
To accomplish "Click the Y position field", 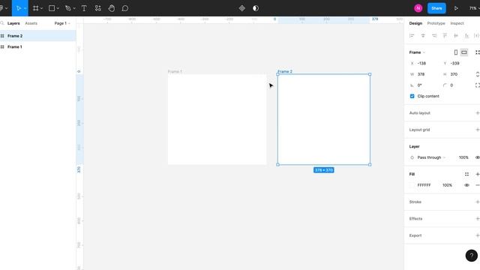I will [457, 63].
